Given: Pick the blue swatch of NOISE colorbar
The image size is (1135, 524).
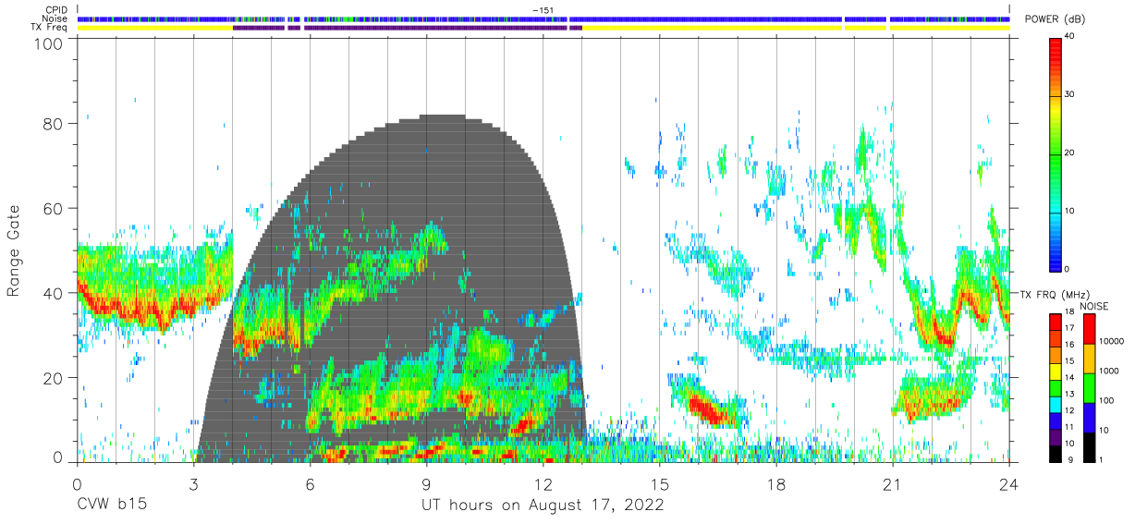Looking at the screenshot, I should click(1090, 417).
